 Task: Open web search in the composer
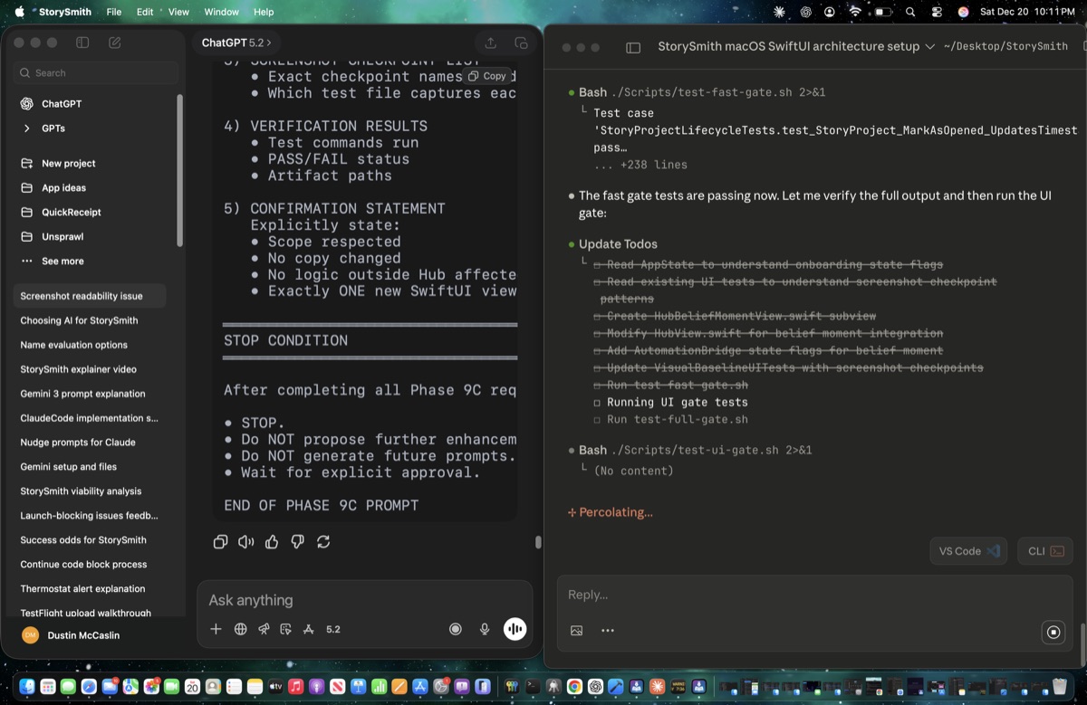click(240, 628)
